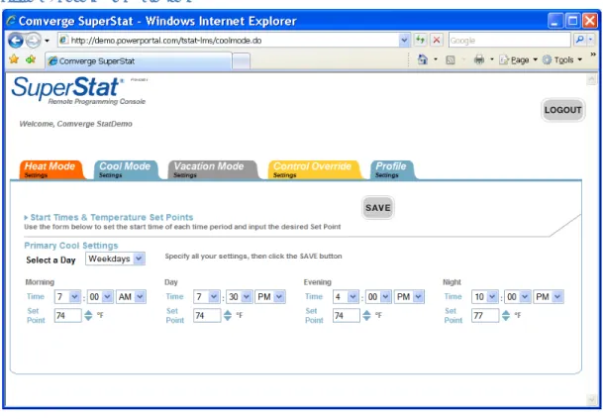The image size is (603, 419).
Task: Click the Morning Set Point field
Action: pyautogui.click(x=67, y=316)
